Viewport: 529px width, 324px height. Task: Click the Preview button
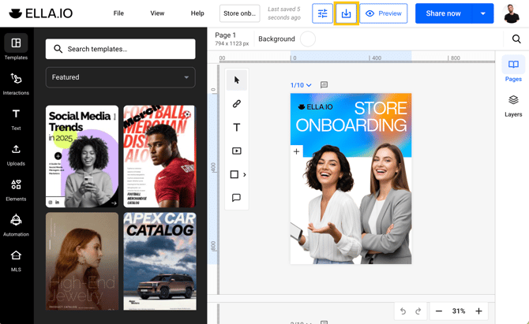click(x=384, y=13)
